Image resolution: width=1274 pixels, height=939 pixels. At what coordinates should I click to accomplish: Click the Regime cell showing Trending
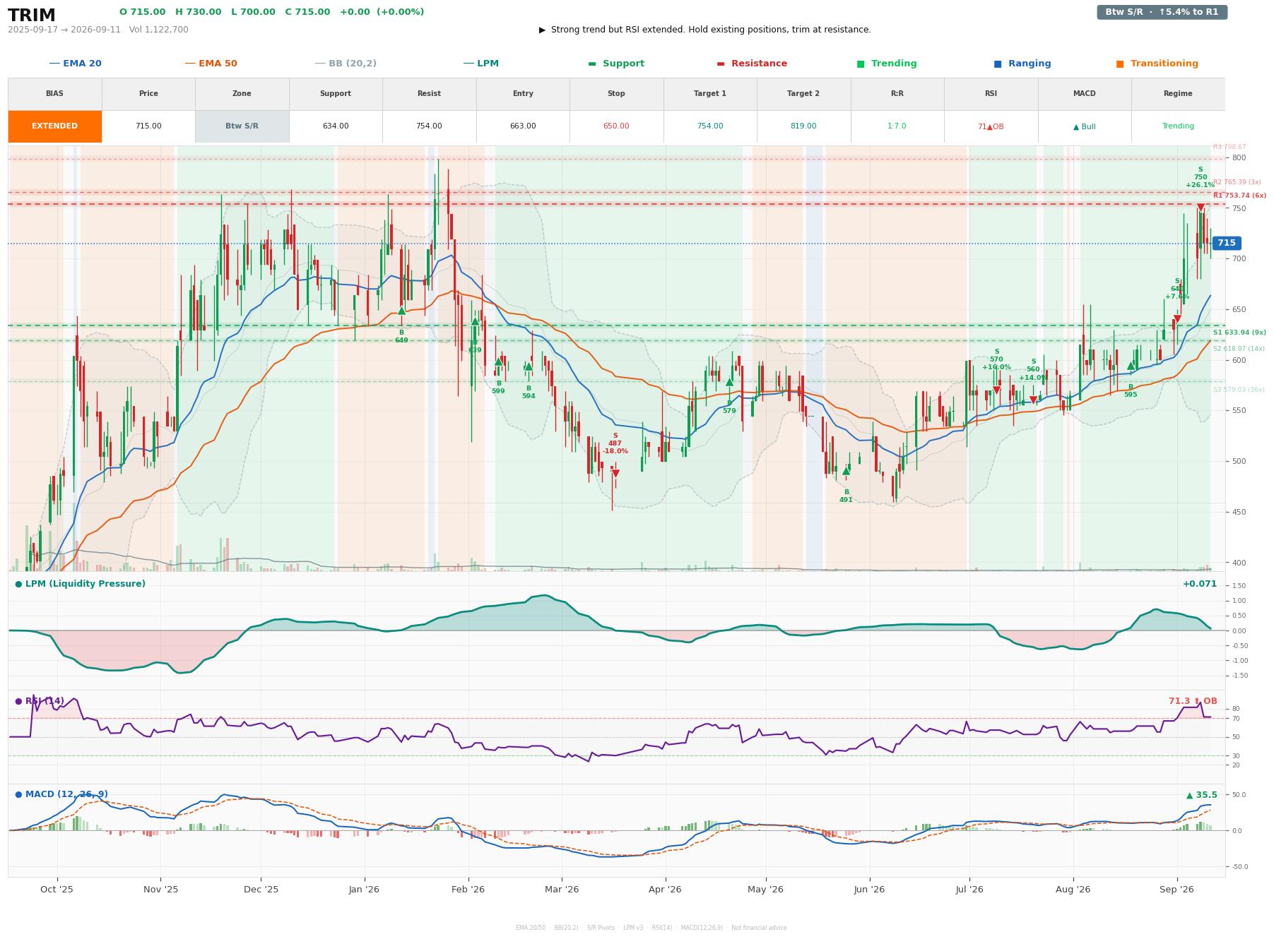click(1178, 126)
